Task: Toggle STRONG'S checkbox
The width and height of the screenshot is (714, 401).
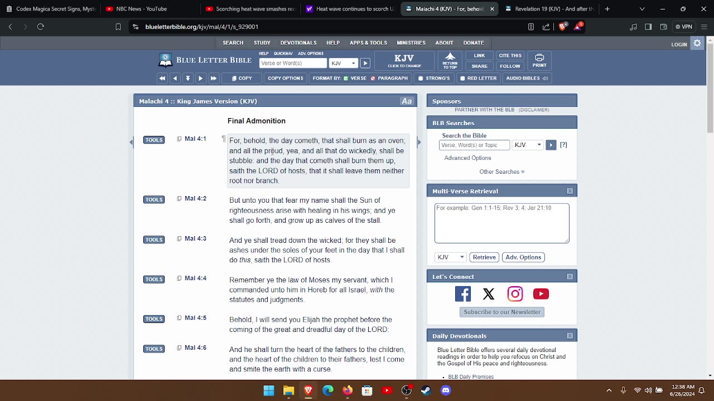Action: tap(421, 79)
